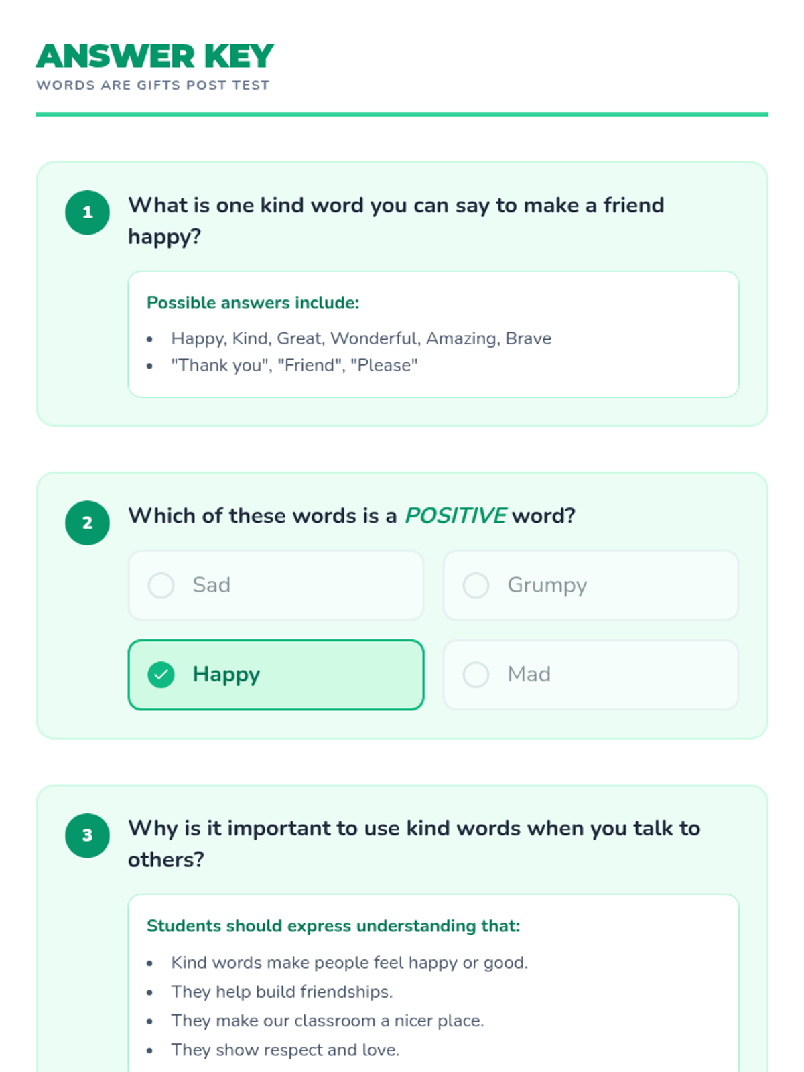
Task: Click the Words Are Gifts Post Test subtitle
Action: [153, 85]
